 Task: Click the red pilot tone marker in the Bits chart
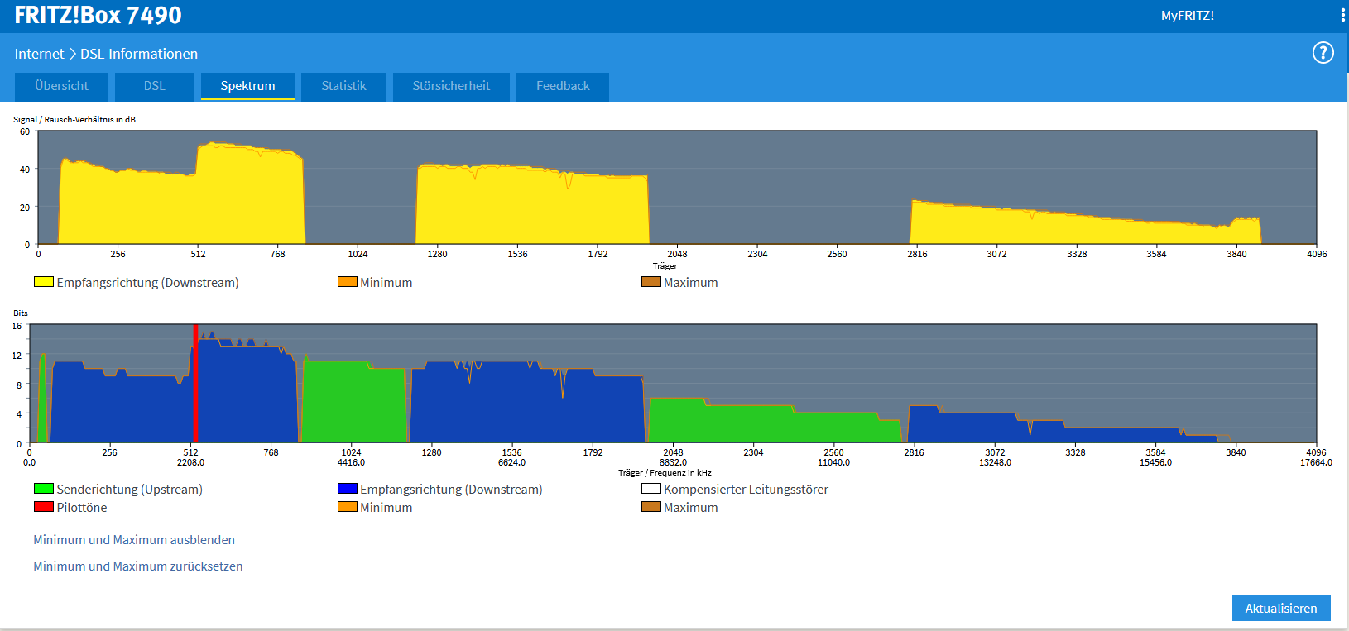click(x=195, y=383)
